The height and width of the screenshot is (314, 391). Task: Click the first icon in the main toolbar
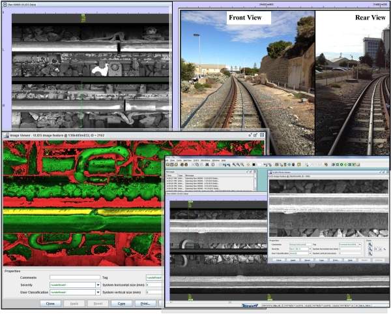coord(168,165)
